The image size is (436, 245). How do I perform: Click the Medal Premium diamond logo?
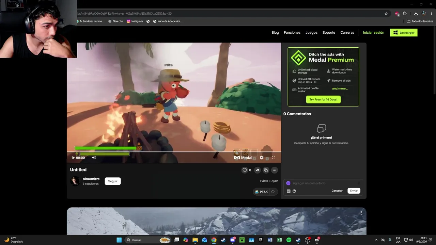click(x=299, y=58)
